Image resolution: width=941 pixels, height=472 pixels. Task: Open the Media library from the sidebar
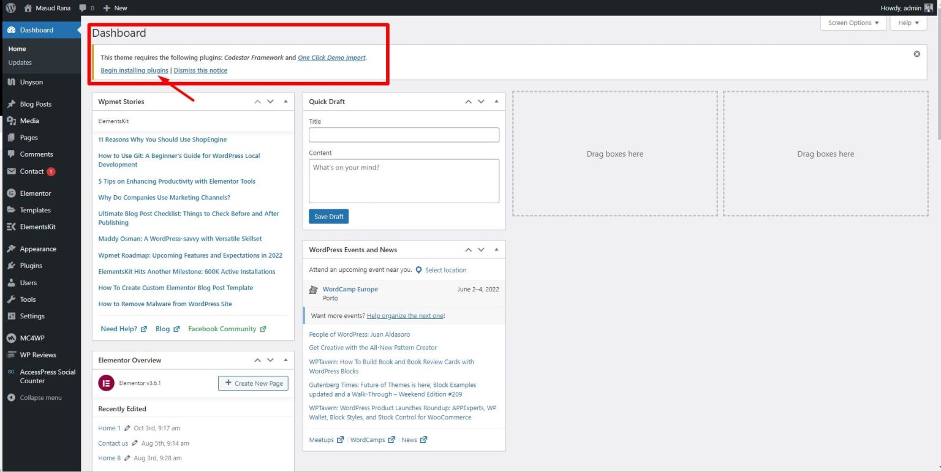28,121
